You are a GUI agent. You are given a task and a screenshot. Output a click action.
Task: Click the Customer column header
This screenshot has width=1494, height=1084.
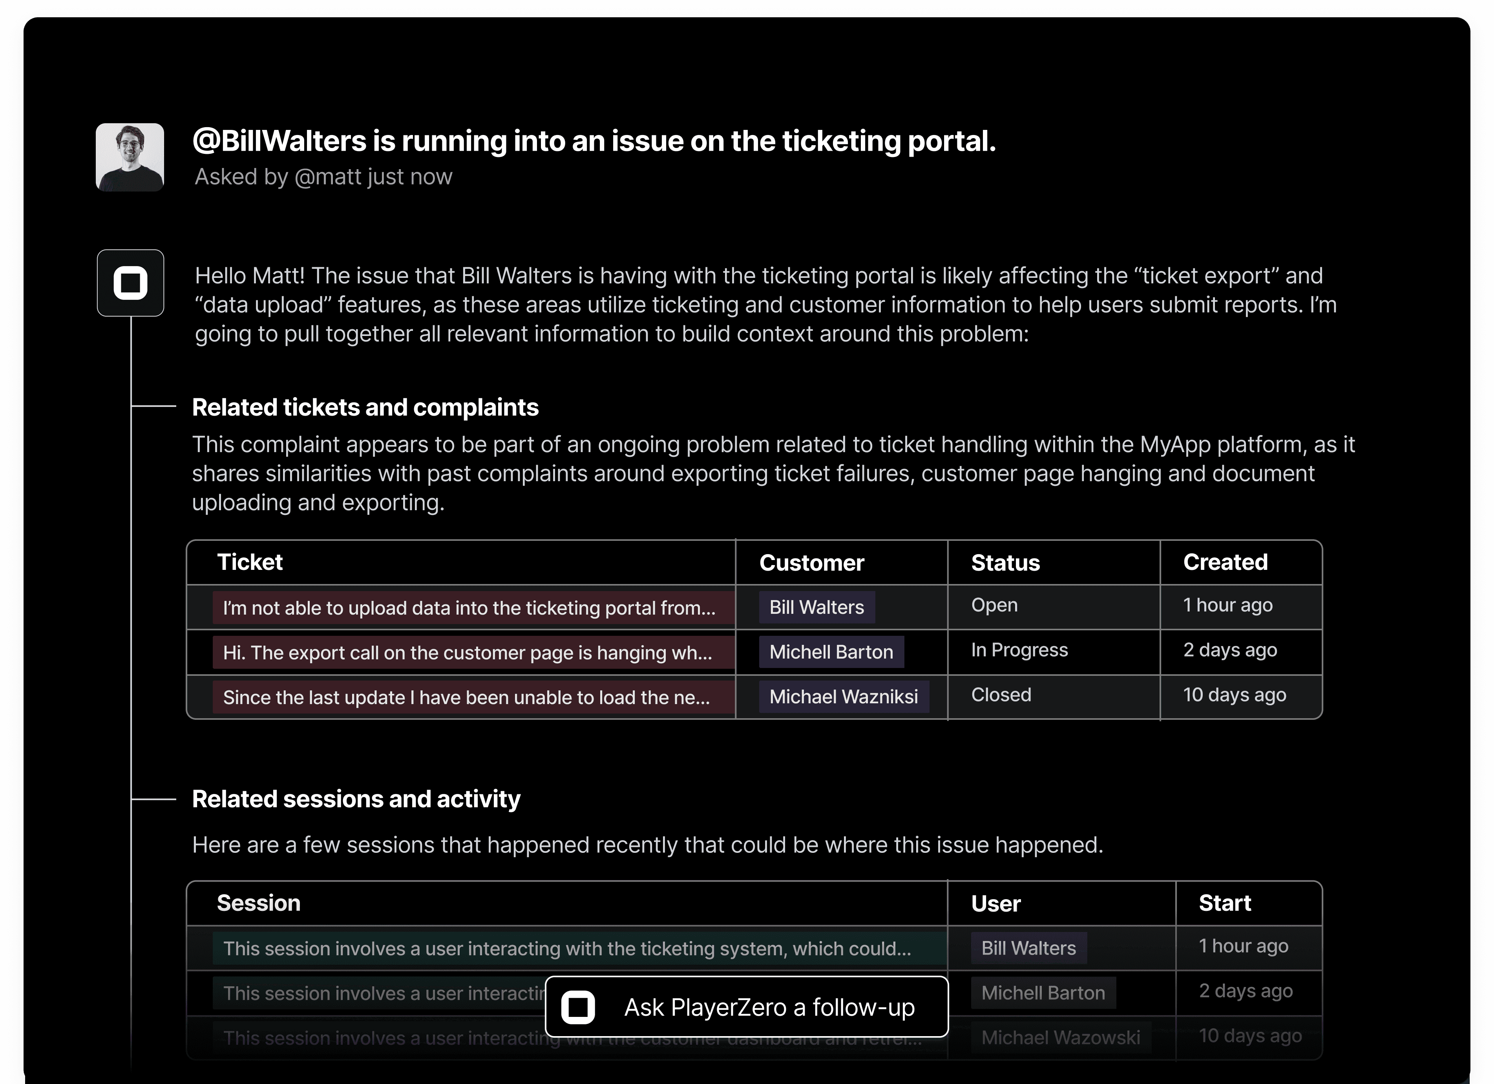click(x=811, y=563)
